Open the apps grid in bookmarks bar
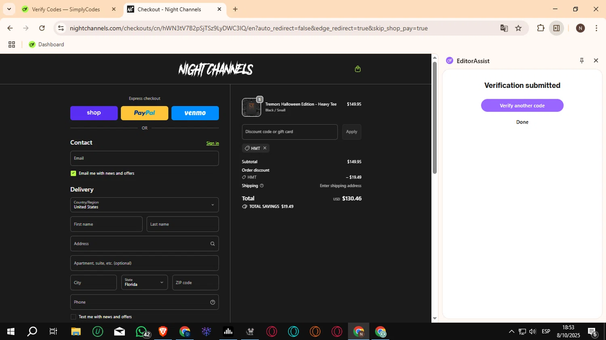 pos(12,44)
